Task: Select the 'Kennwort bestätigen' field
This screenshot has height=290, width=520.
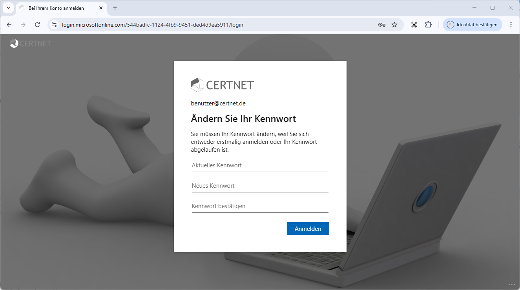Action: point(260,206)
